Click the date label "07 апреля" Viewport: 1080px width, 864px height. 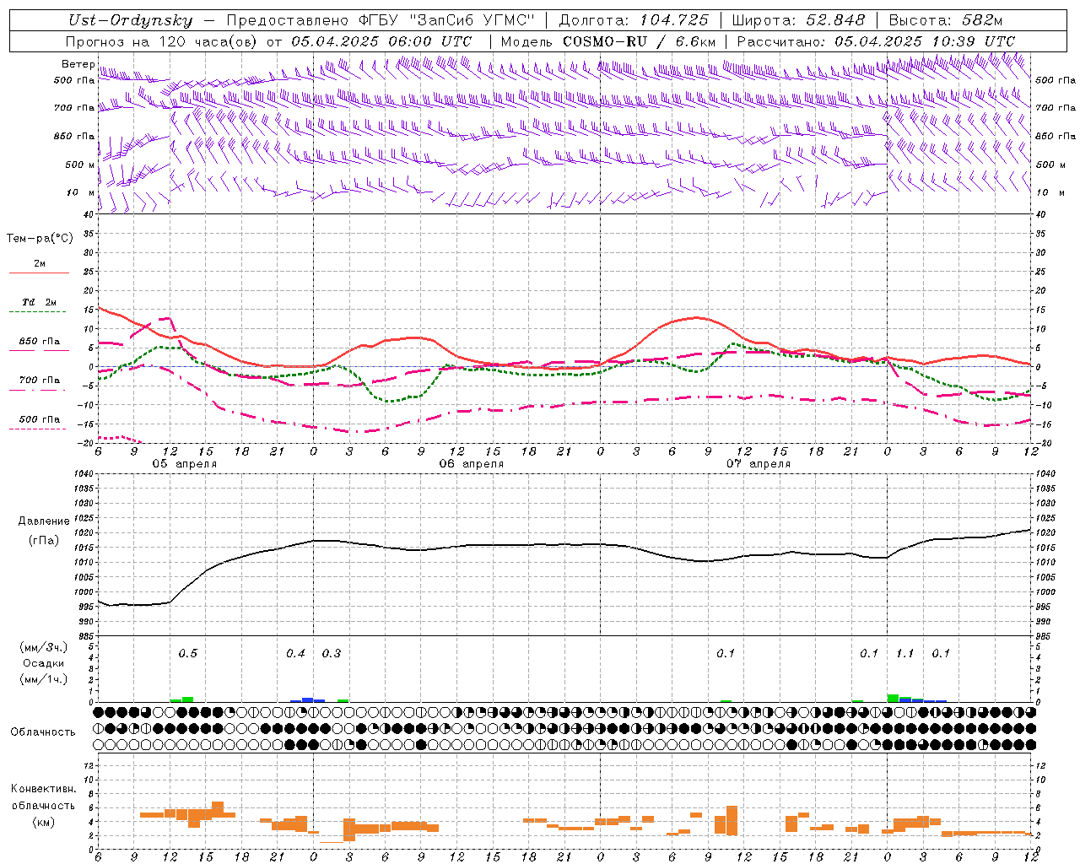(x=759, y=464)
